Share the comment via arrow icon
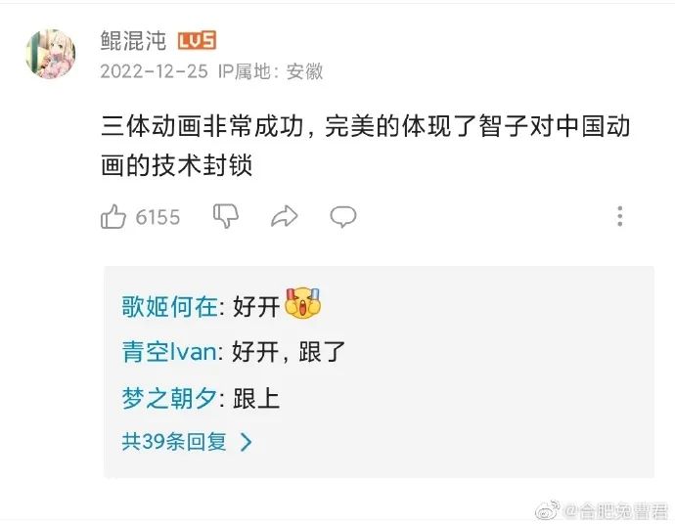This screenshot has width=675, height=527. click(285, 216)
